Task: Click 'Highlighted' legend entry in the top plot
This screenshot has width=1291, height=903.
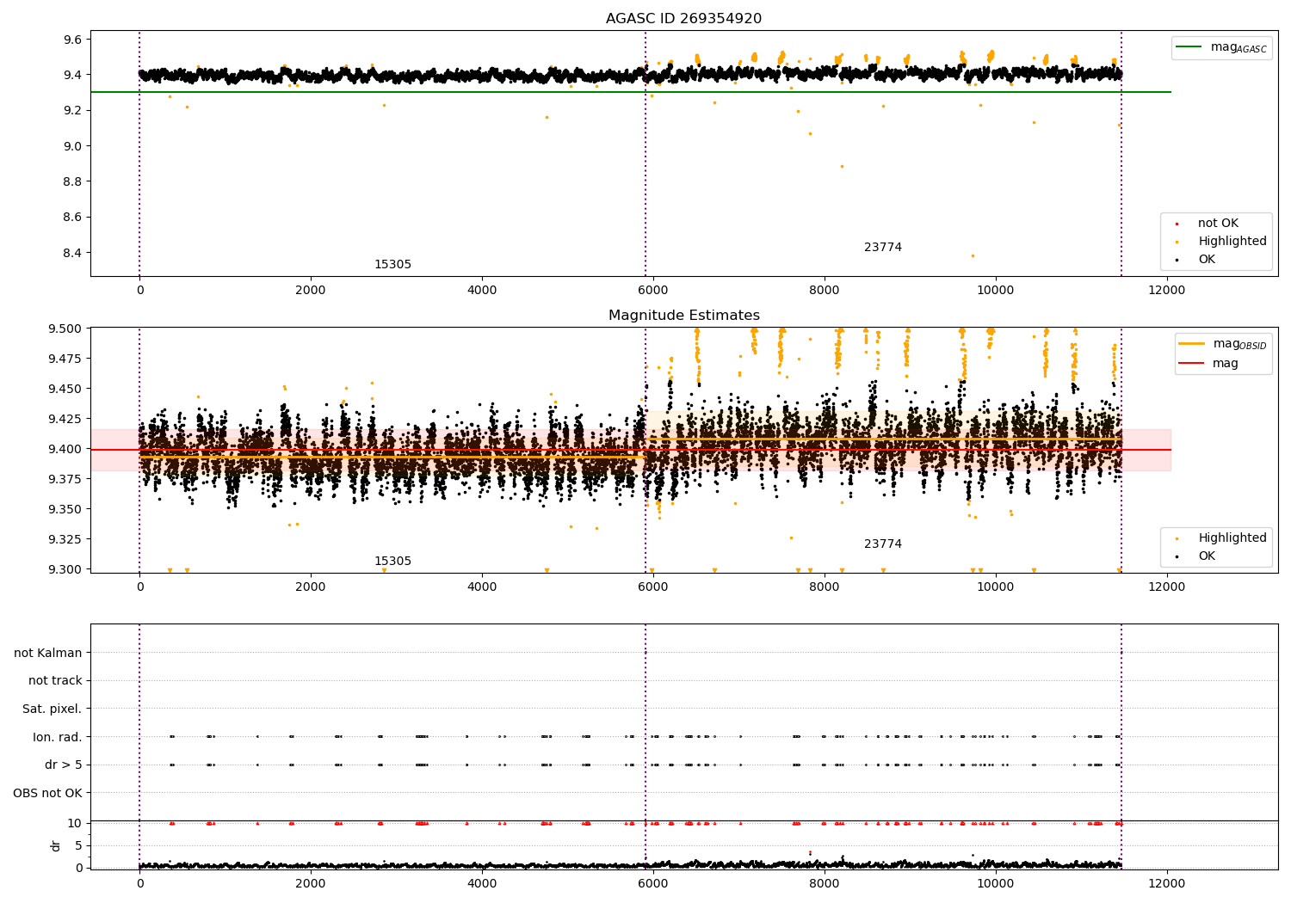Action: [x=1222, y=242]
